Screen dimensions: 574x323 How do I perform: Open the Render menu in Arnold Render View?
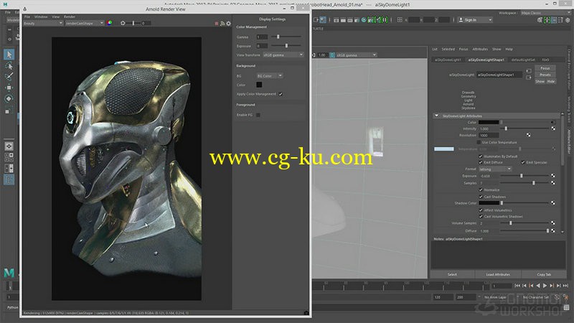(x=70, y=17)
